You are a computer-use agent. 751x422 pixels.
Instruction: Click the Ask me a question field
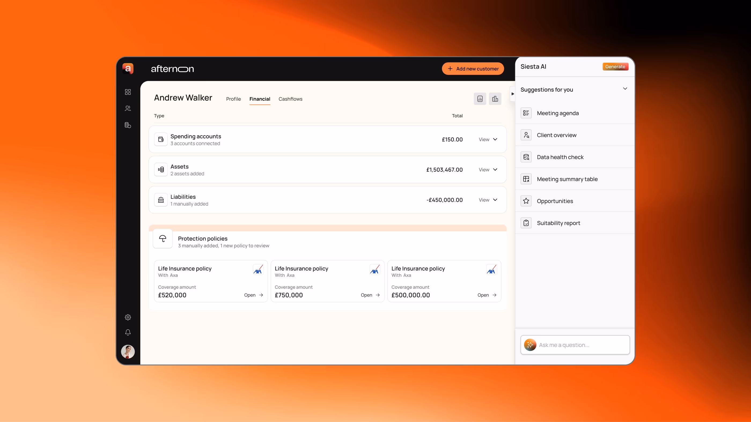click(580, 345)
